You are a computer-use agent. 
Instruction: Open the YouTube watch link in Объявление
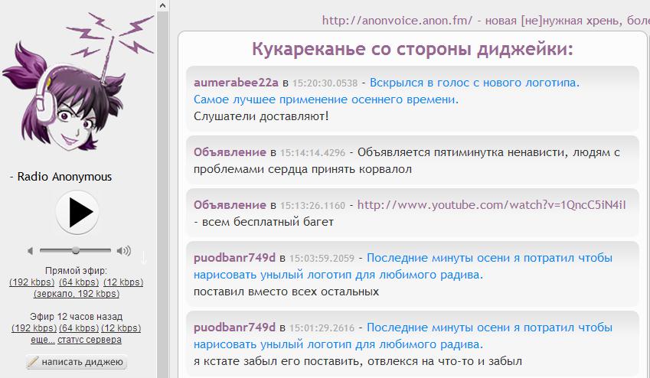tap(492, 205)
